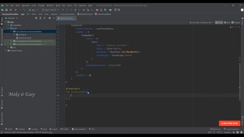Open the VCS menu
This screenshot has width=244, height=137.
(75, 5)
